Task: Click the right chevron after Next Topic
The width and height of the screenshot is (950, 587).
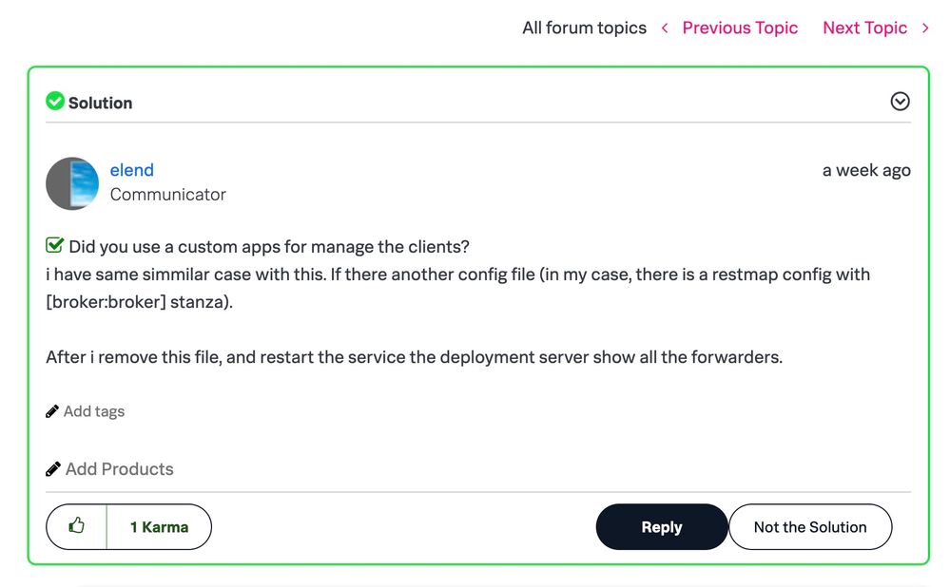Action: (x=925, y=28)
